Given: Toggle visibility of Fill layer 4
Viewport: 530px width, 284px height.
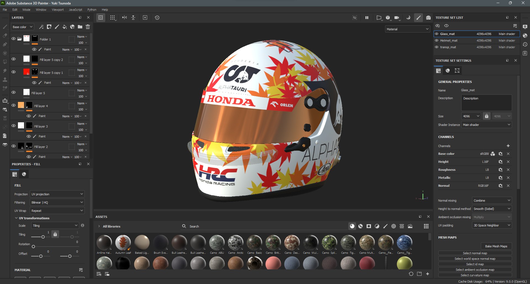Looking at the screenshot, I should click(x=13, y=105).
